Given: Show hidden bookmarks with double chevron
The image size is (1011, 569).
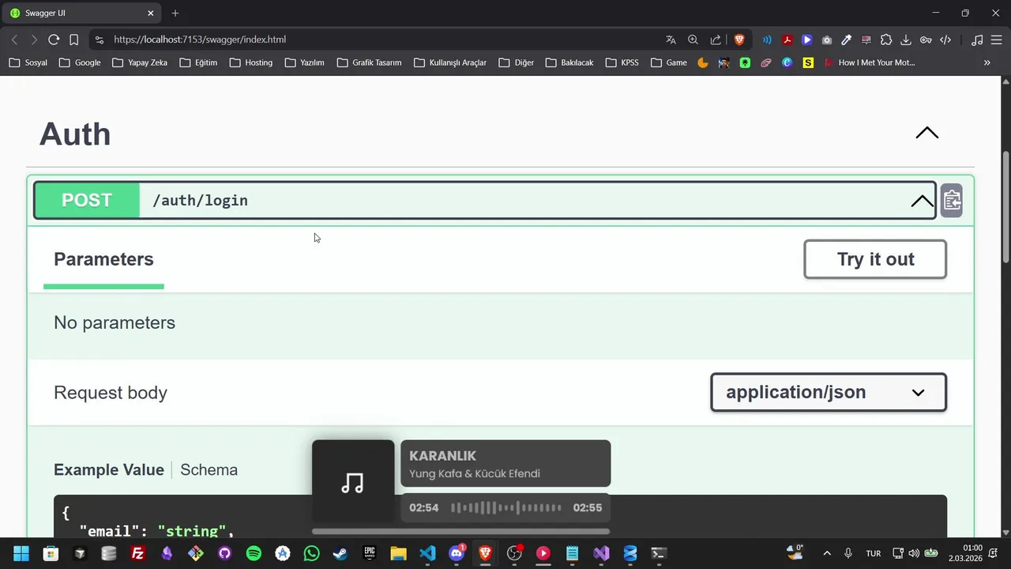Looking at the screenshot, I should (987, 62).
